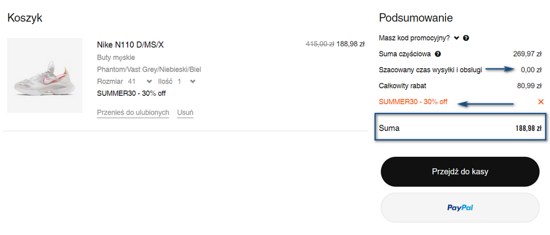Click the Usuń link to remove item
Viewport: 550px width, 235px height.
[x=185, y=113]
